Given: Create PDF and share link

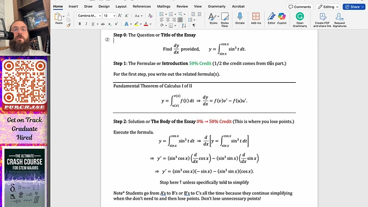Looking at the screenshot, I should [322, 20].
